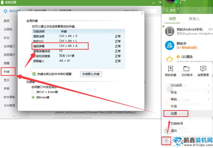Toggle 热键与其它软件冲突时提醒 checkbox
The width and height of the screenshot is (213, 148).
[34, 74]
